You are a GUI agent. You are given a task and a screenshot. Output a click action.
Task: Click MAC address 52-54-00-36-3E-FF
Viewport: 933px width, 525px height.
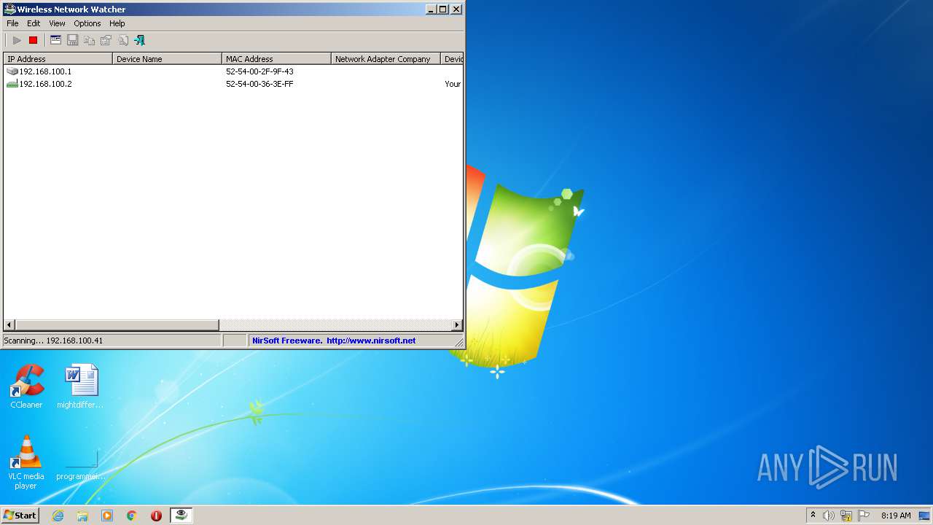coord(259,84)
